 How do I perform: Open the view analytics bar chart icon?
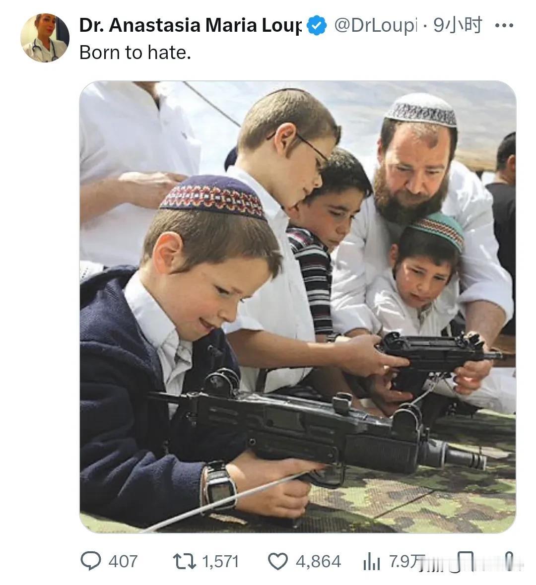click(x=371, y=561)
